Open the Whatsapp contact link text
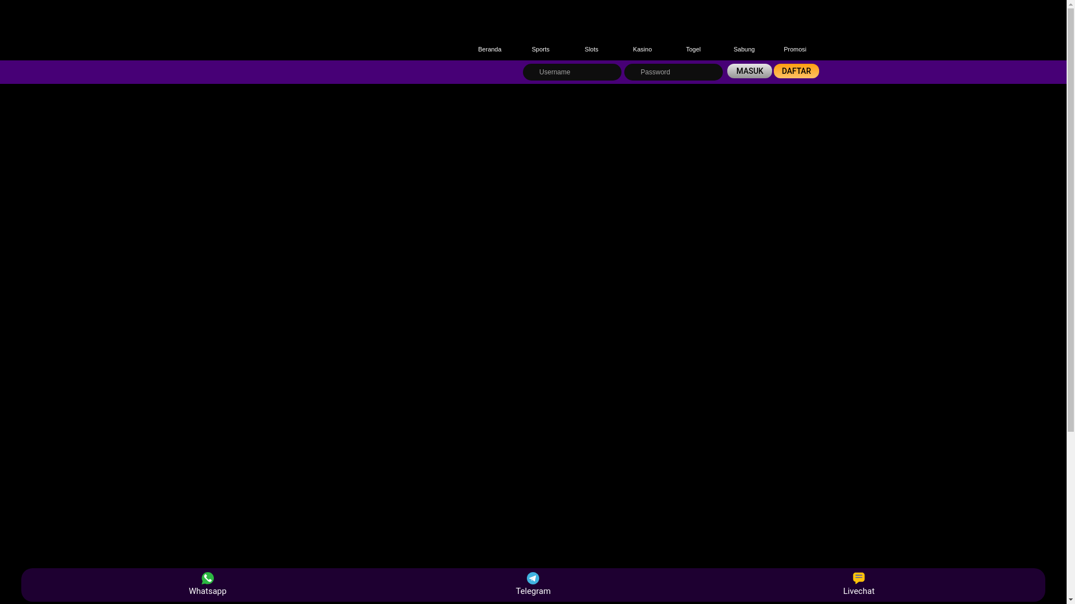The image size is (1075, 604). pyautogui.click(x=208, y=591)
